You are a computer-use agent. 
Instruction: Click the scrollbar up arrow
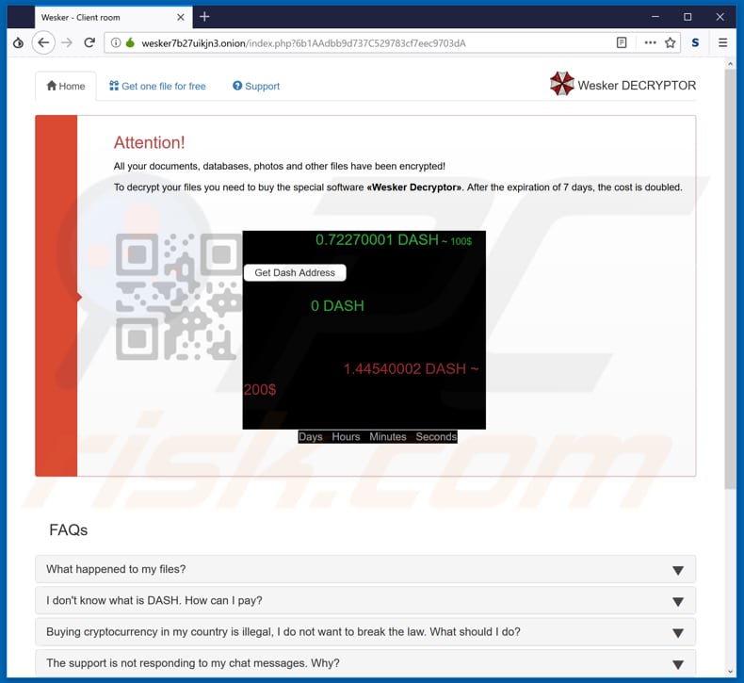[x=730, y=64]
